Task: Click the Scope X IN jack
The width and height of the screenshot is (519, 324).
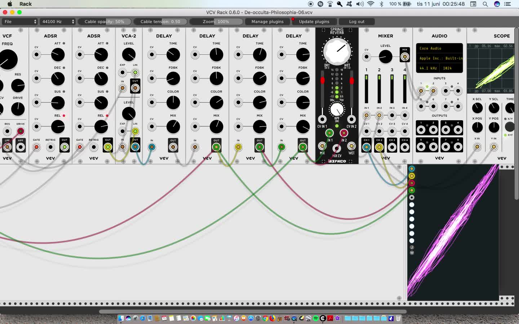Action: pyautogui.click(x=477, y=147)
